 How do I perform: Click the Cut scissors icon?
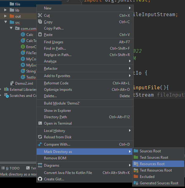40,15
